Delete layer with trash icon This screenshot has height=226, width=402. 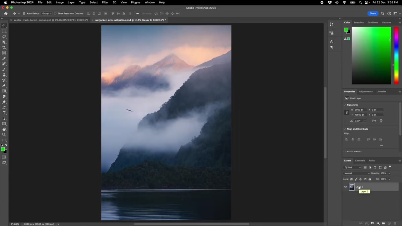coord(395,223)
